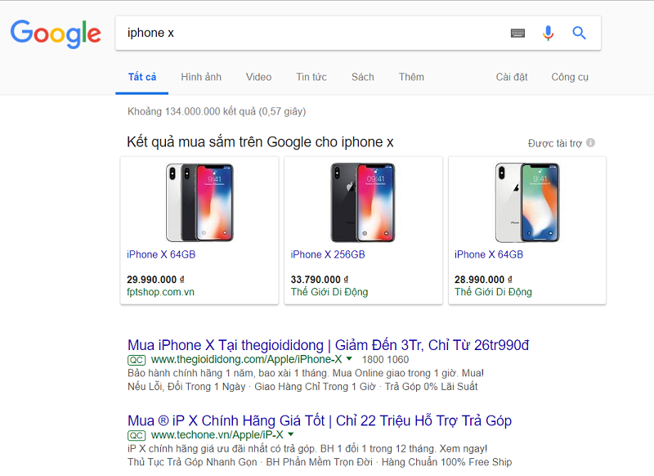The height and width of the screenshot is (476, 654).
Task: Click the iPhone X 256GB product image
Action: (363, 202)
